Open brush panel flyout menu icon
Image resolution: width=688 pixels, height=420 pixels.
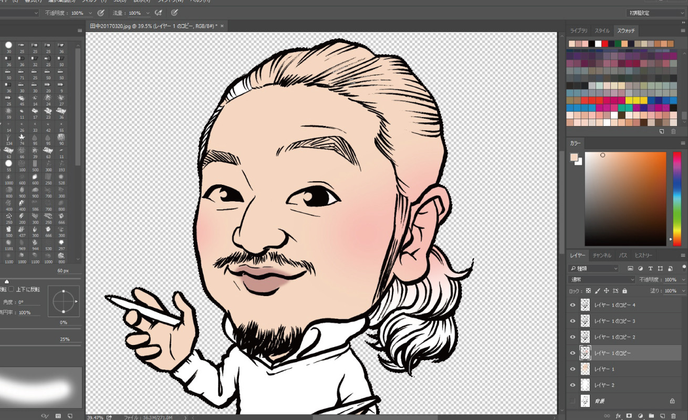(x=79, y=31)
